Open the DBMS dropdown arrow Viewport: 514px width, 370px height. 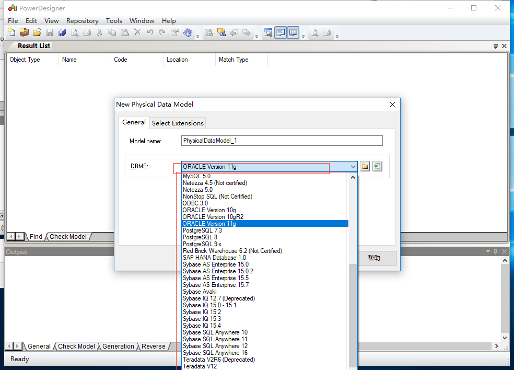pos(353,166)
